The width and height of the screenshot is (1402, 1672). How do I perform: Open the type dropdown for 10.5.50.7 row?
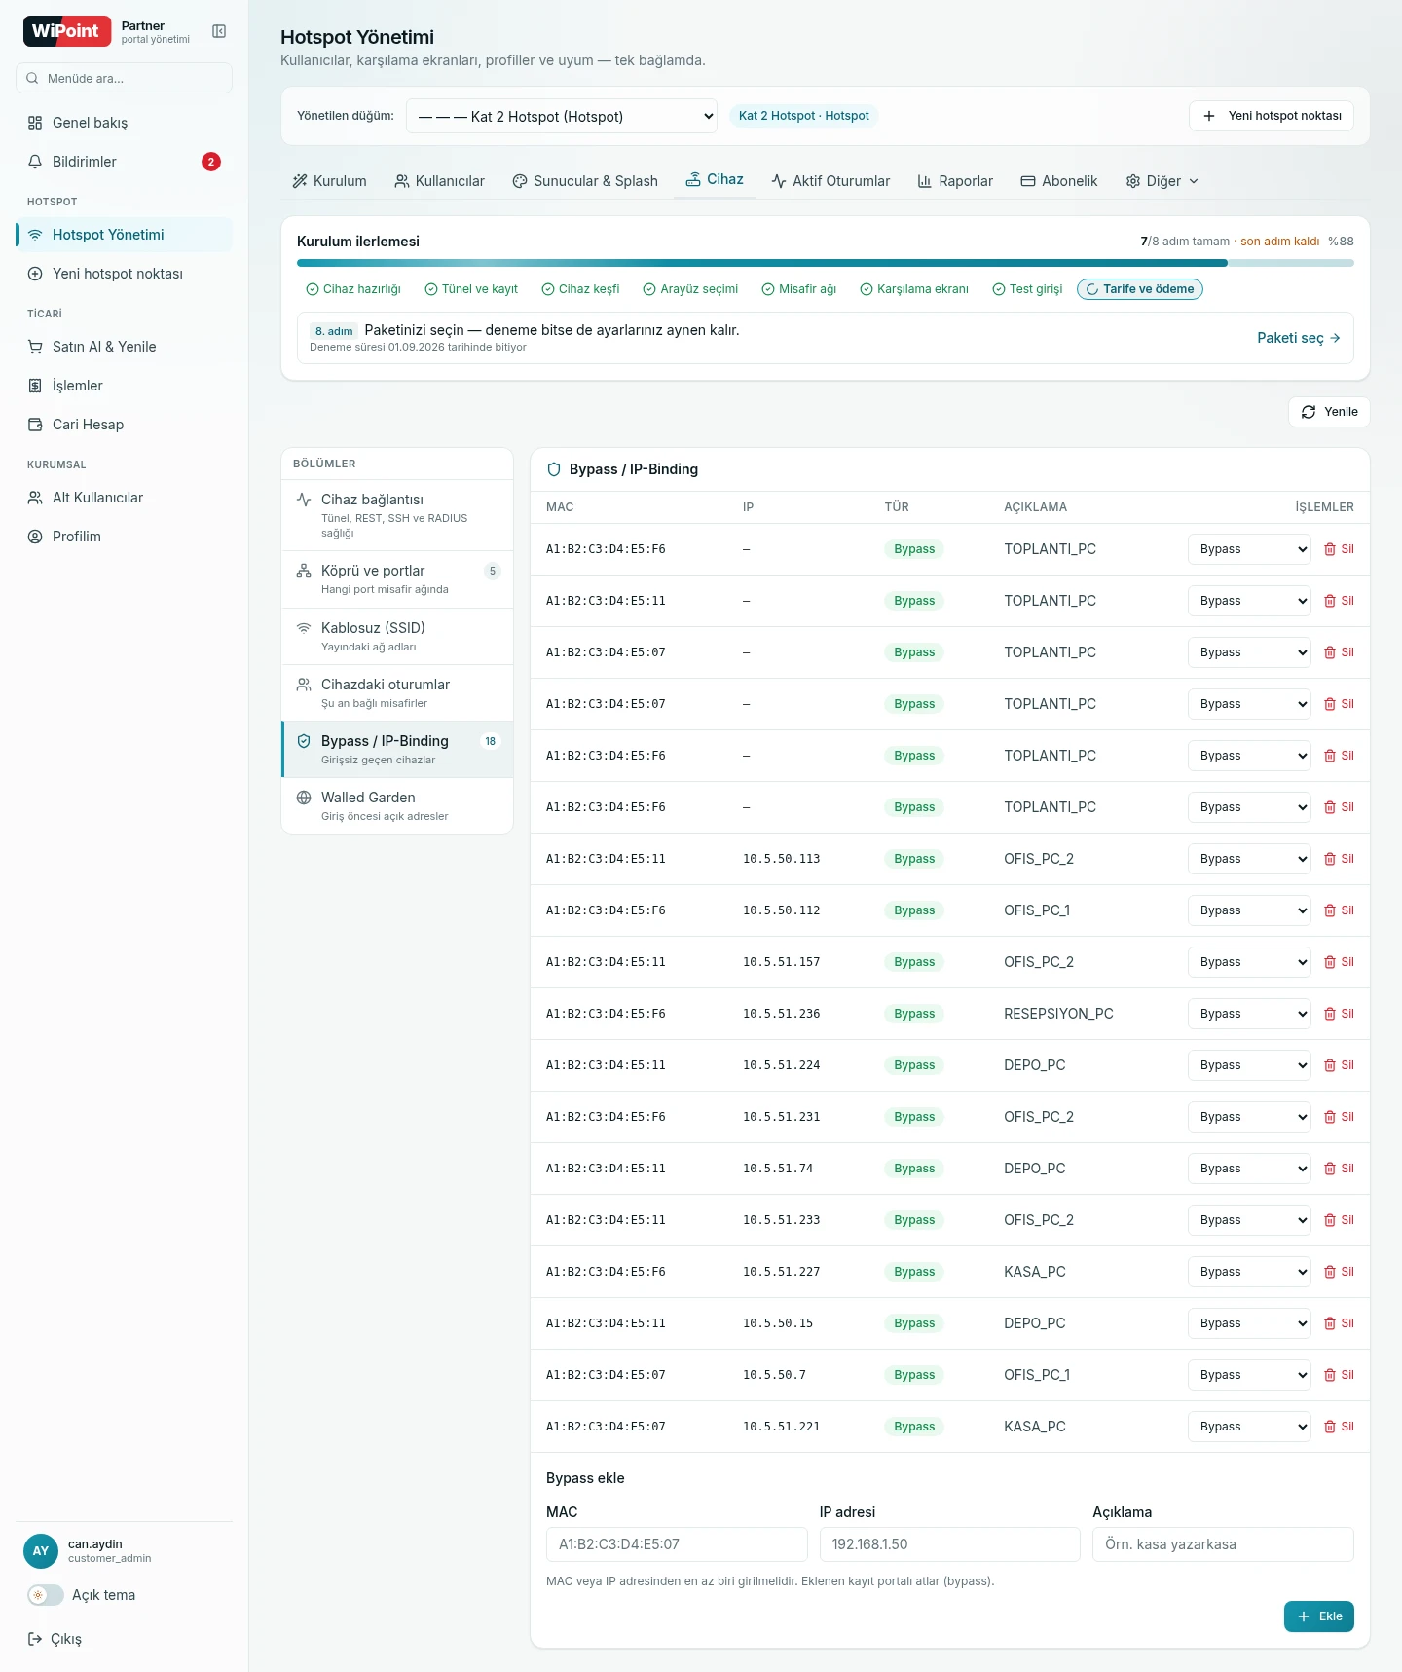tap(1250, 1375)
